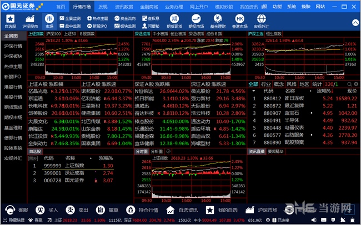Open the 系统 menu

click(292, 7)
